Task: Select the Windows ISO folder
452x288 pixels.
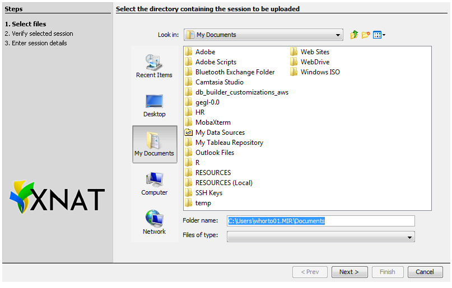Action: 320,72
